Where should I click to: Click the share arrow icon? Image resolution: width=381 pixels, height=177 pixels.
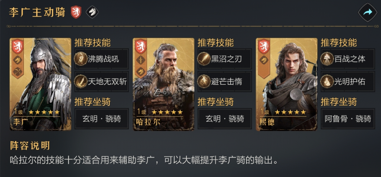pyautogui.click(x=367, y=13)
